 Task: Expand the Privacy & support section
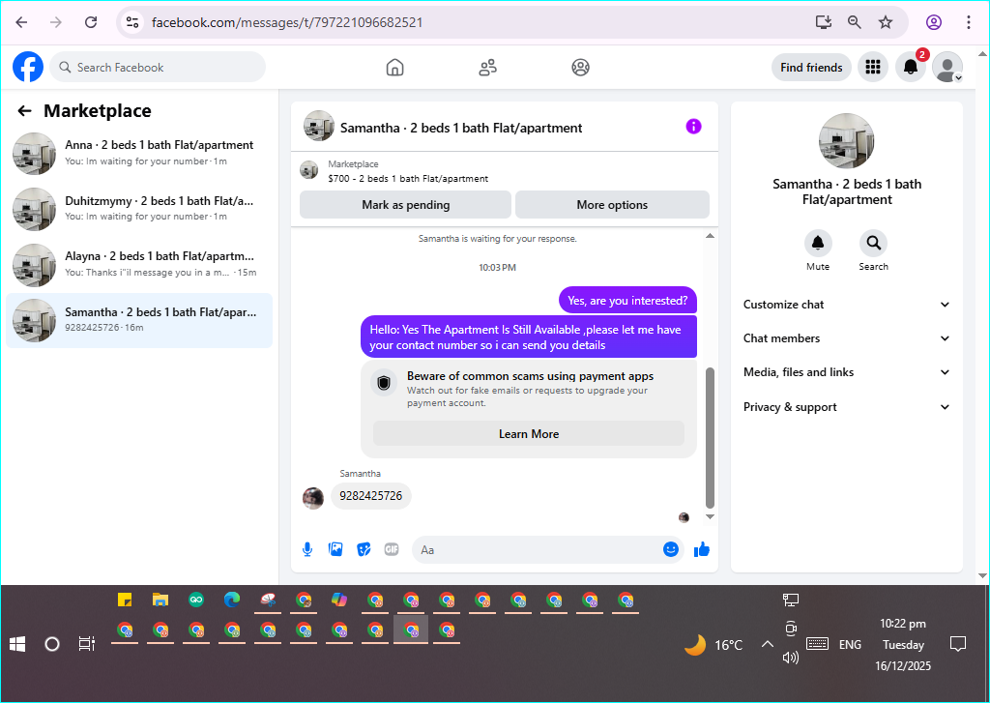pyautogui.click(x=847, y=407)
